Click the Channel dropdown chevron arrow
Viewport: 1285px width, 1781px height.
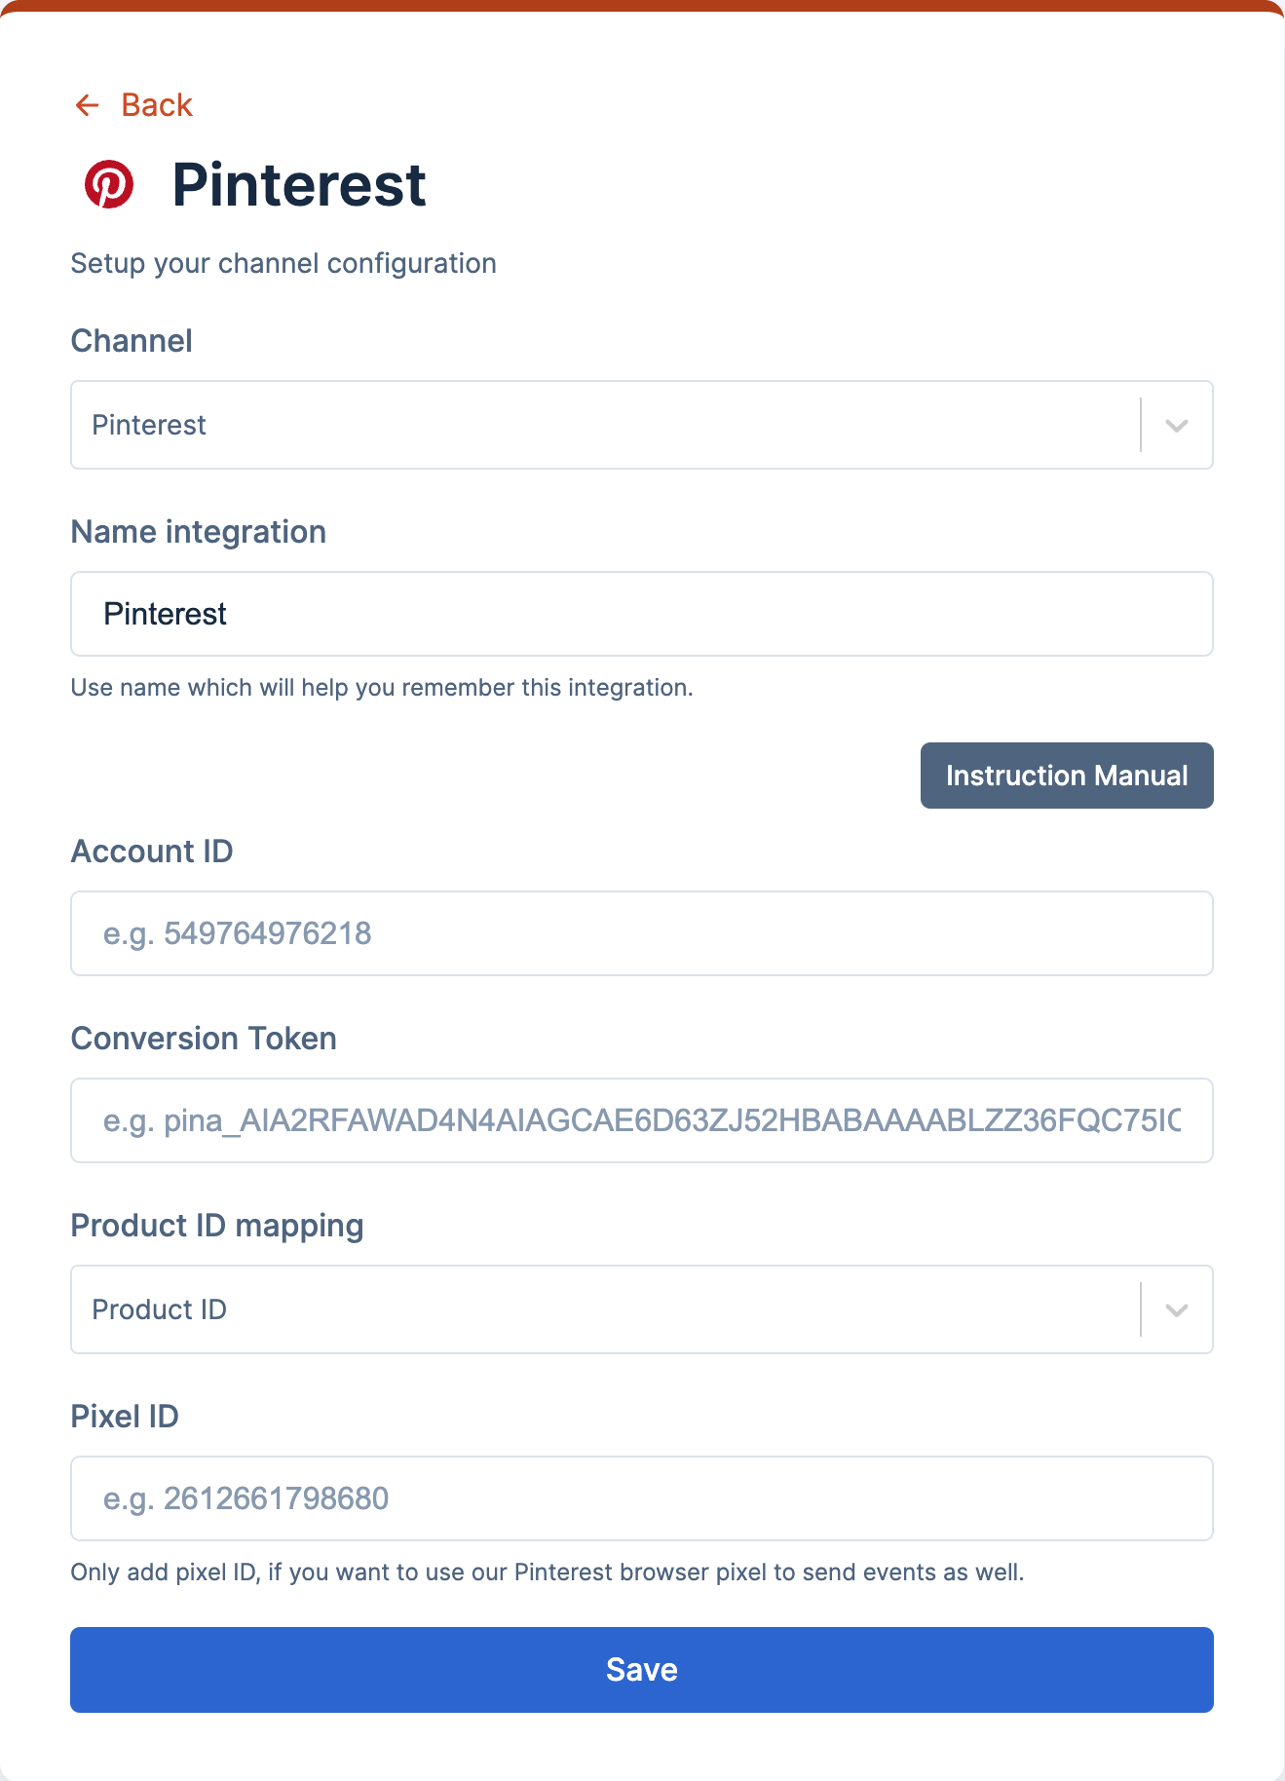pos(1176,426)
